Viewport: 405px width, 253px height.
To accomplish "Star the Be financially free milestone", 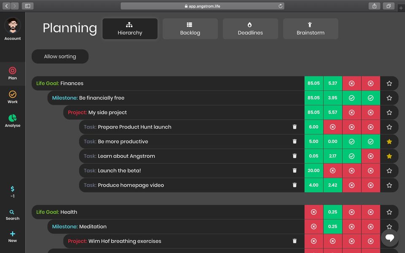I will [x=389, y=98].
